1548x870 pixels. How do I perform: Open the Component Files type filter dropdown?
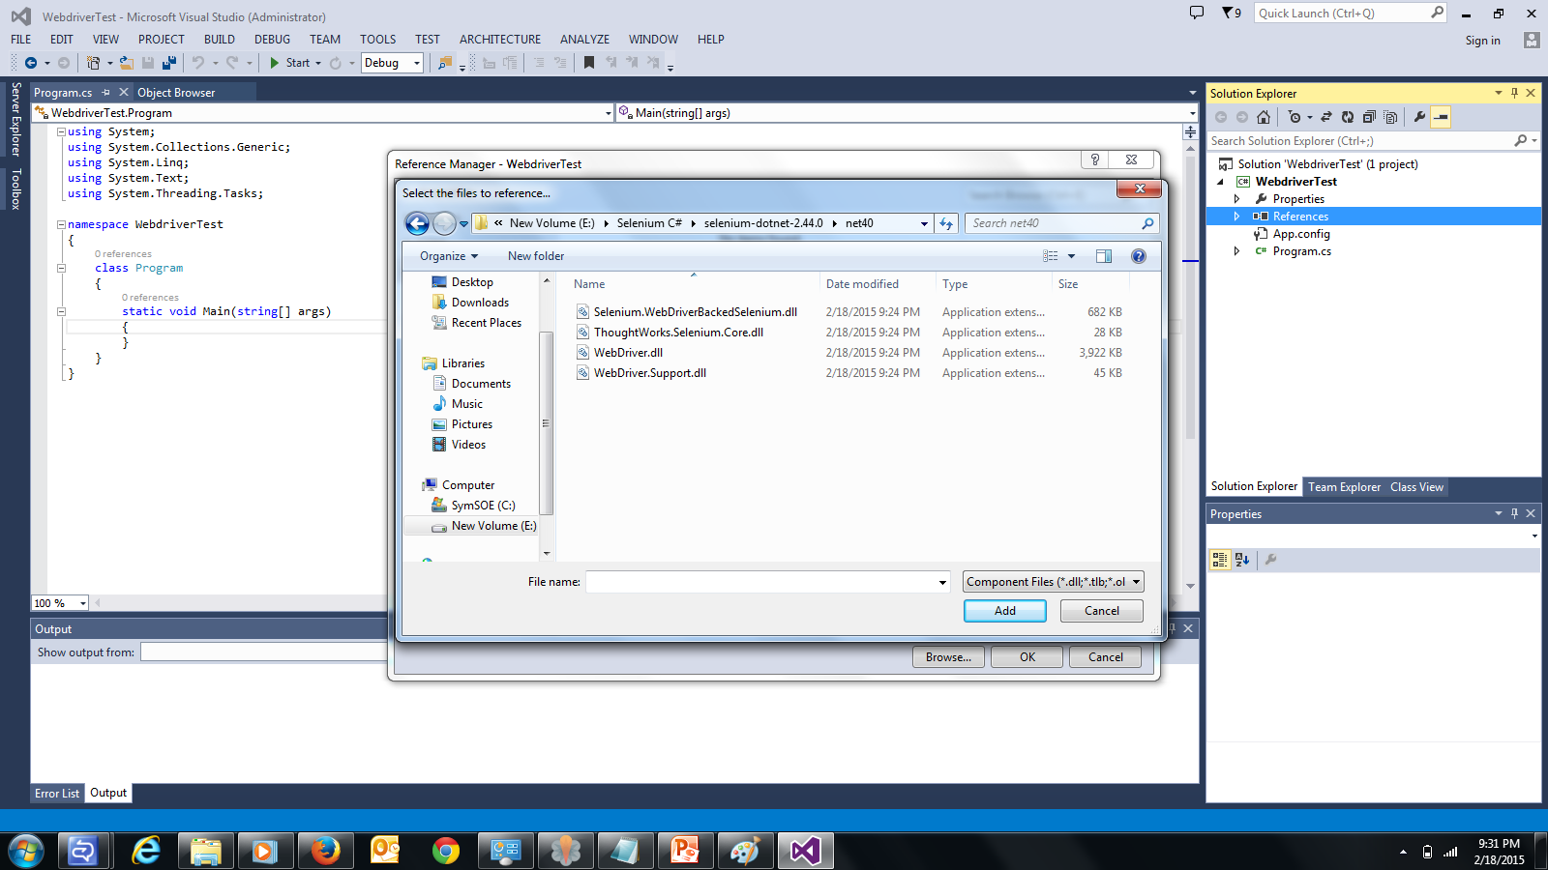pos(1137,582)
